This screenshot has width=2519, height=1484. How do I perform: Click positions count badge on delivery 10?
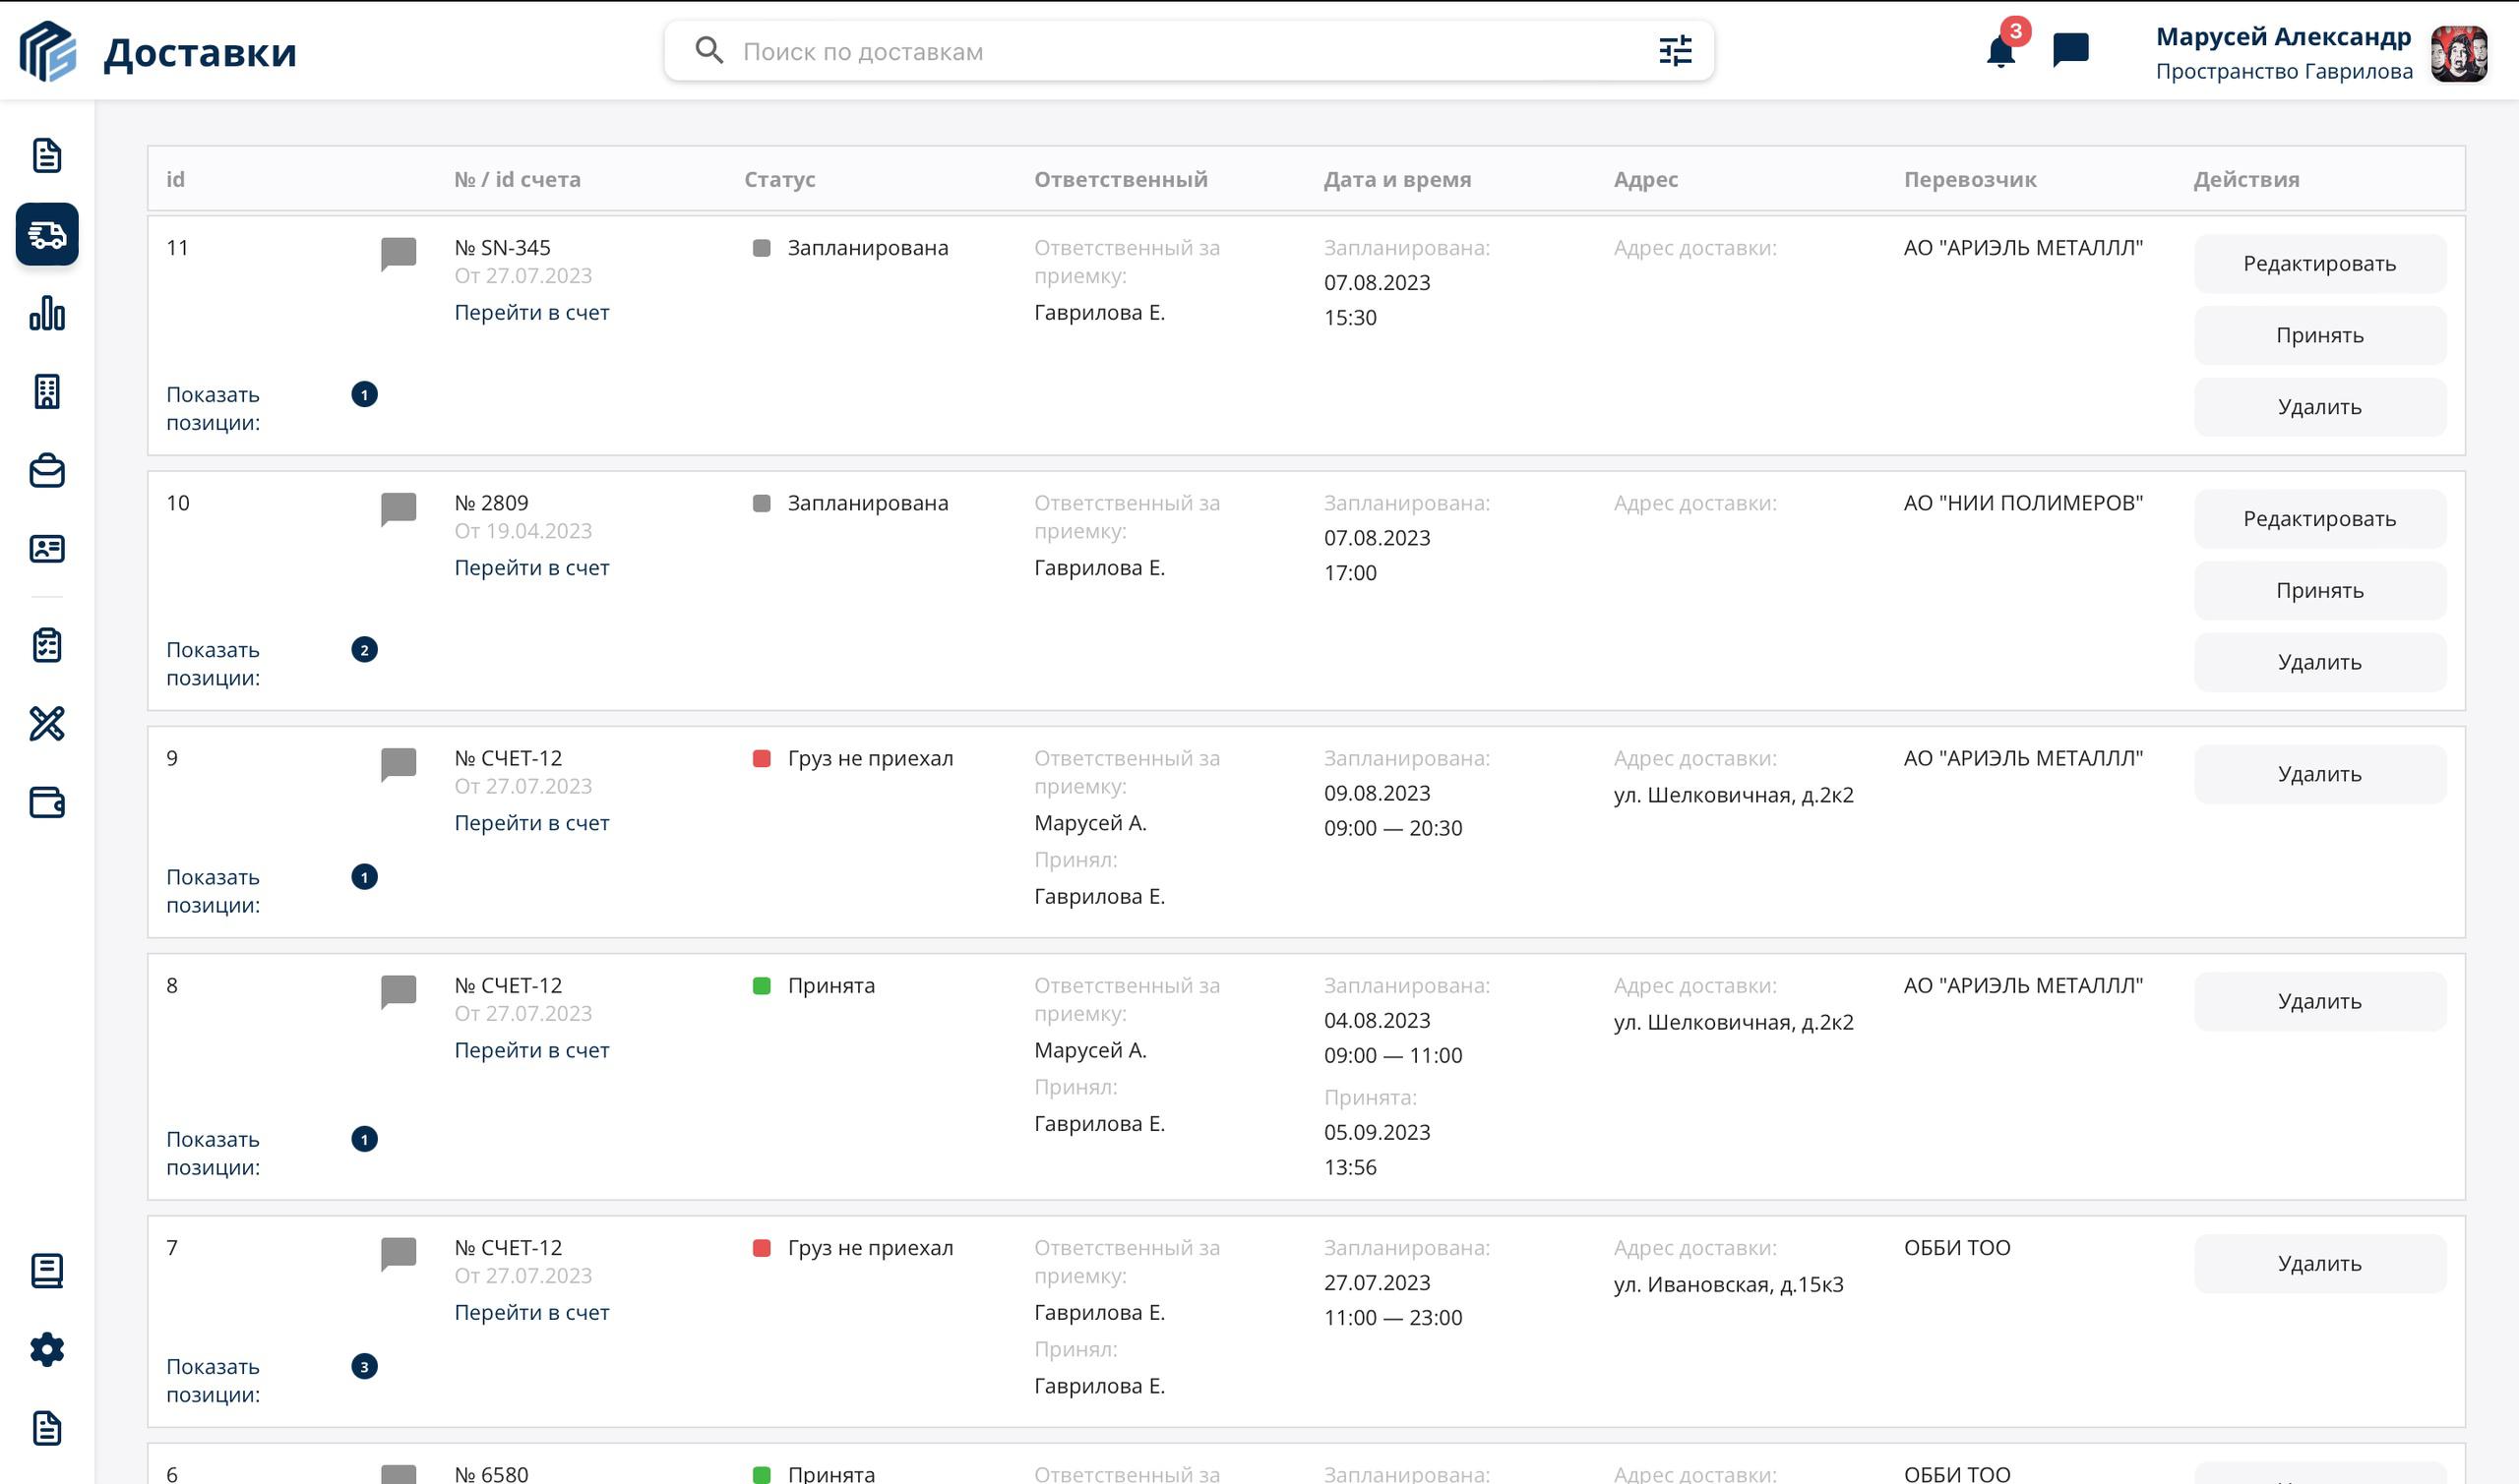tap(364, 650)
